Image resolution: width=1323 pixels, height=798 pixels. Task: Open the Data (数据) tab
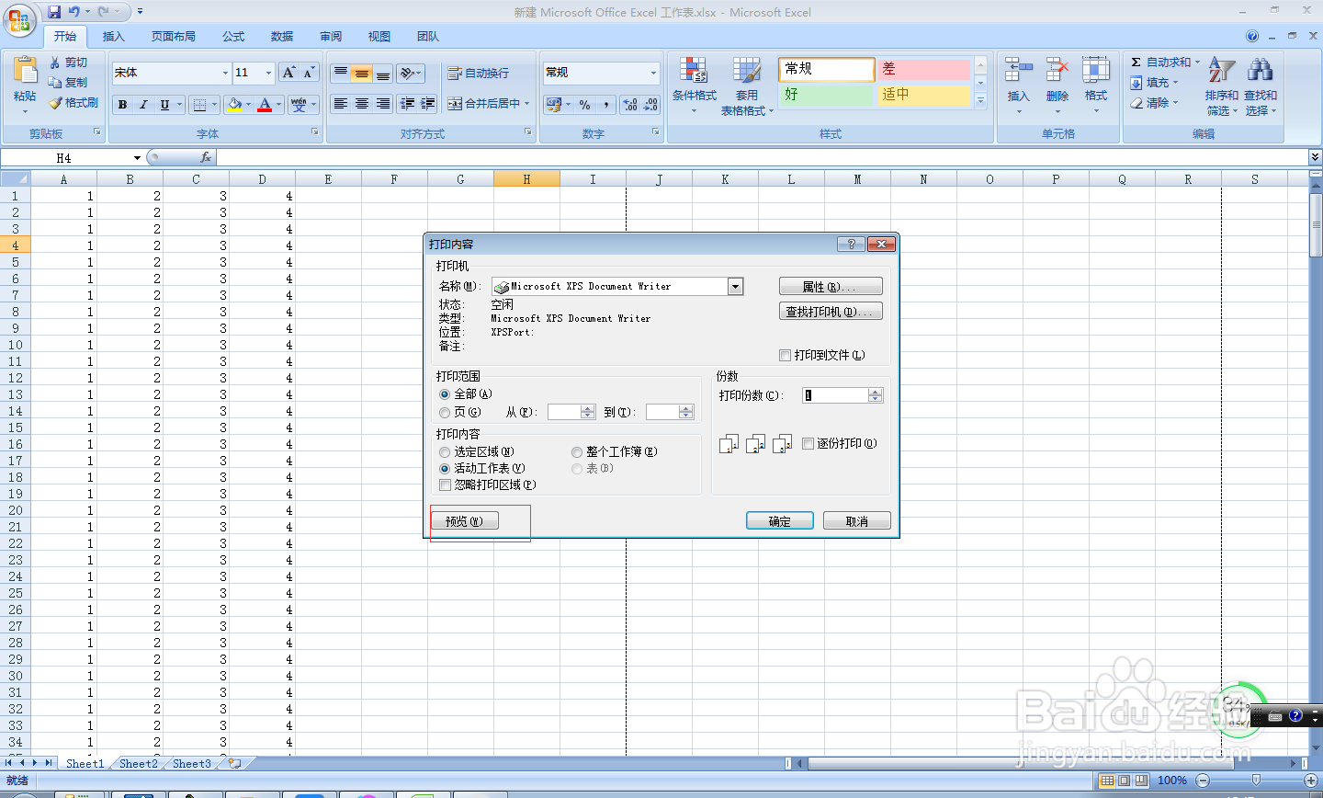click(282, 37)
